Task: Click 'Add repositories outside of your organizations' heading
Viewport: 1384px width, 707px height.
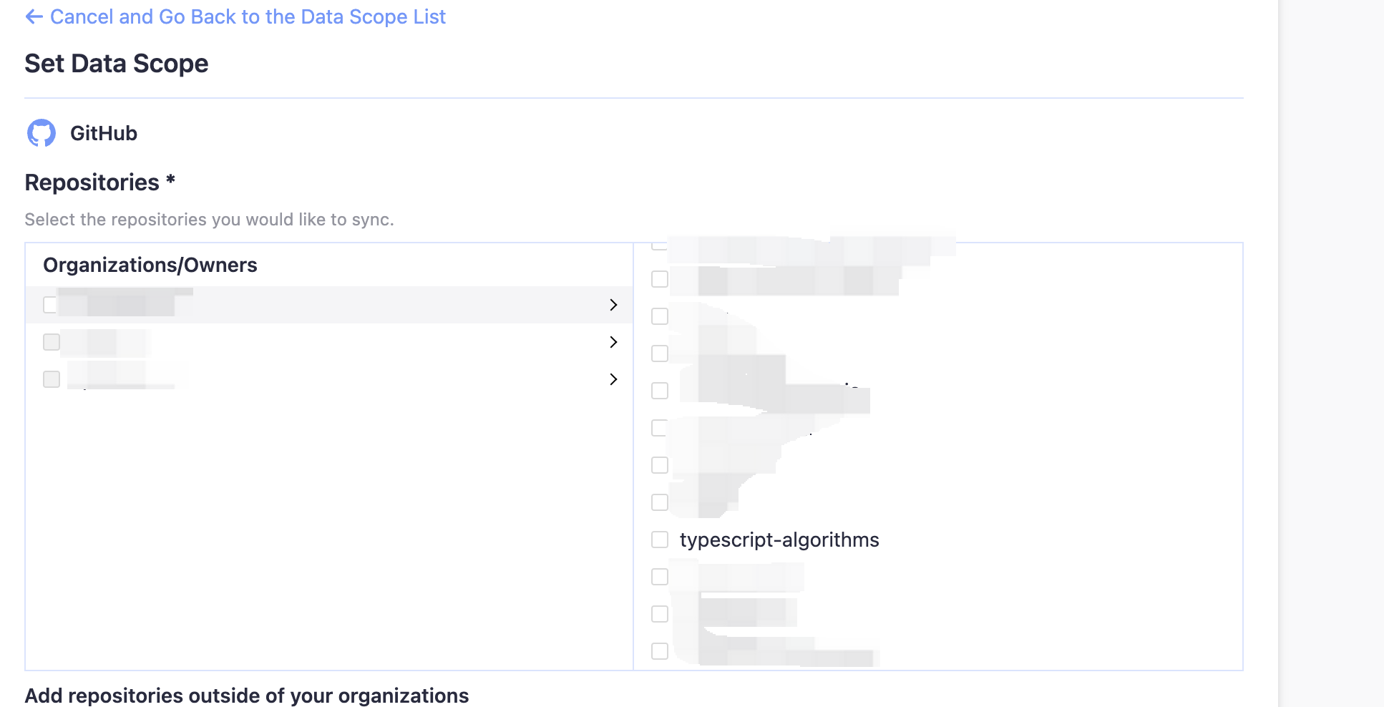Action: click(x=247, y=696)
